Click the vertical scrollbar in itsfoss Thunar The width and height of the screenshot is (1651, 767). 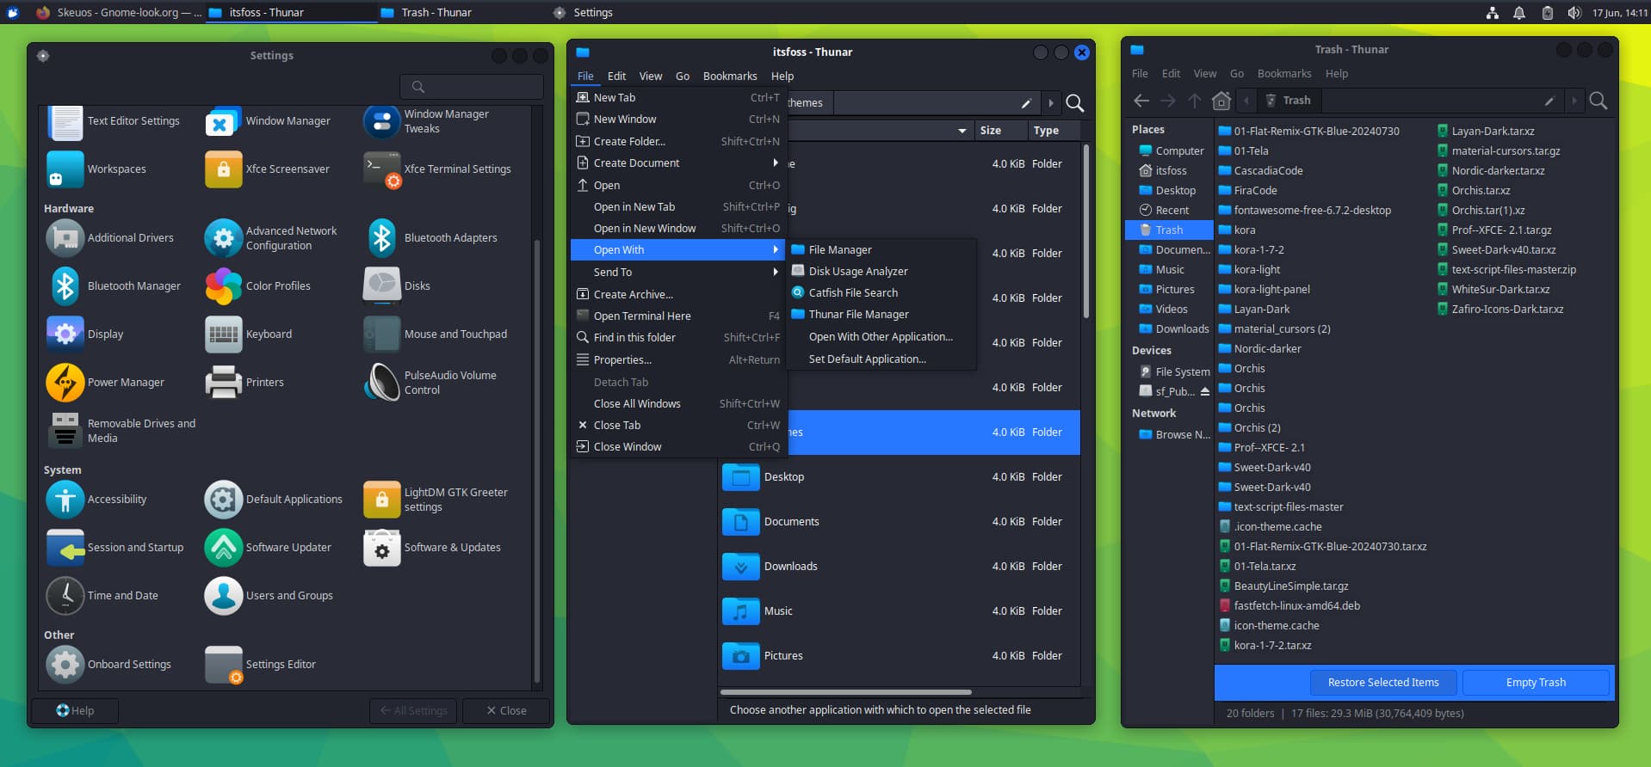(x=1086, y=232)
